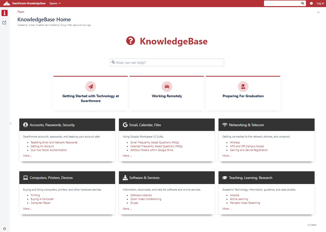
Task: Open the Working Remotely card
Action: point(167,93)
